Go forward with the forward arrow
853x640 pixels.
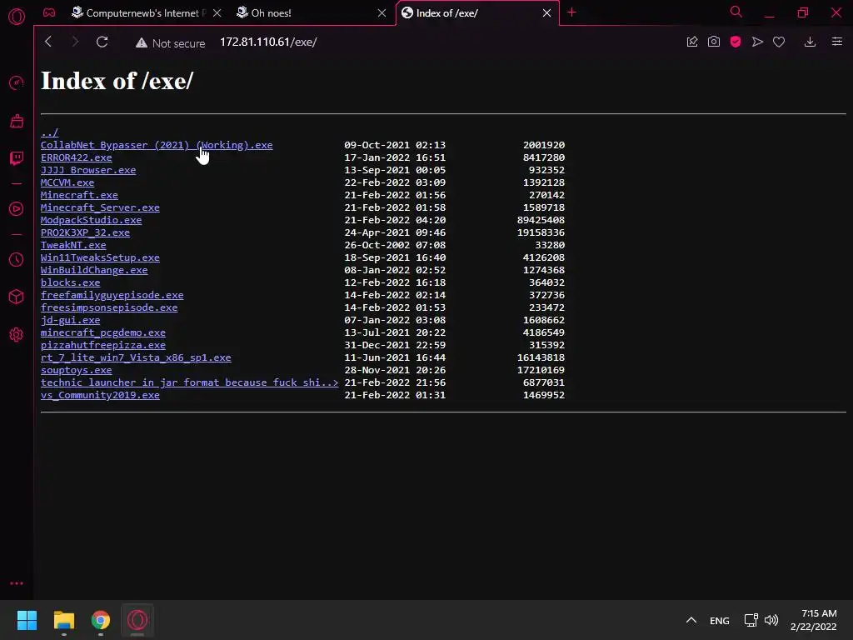[x=75, y=42]
